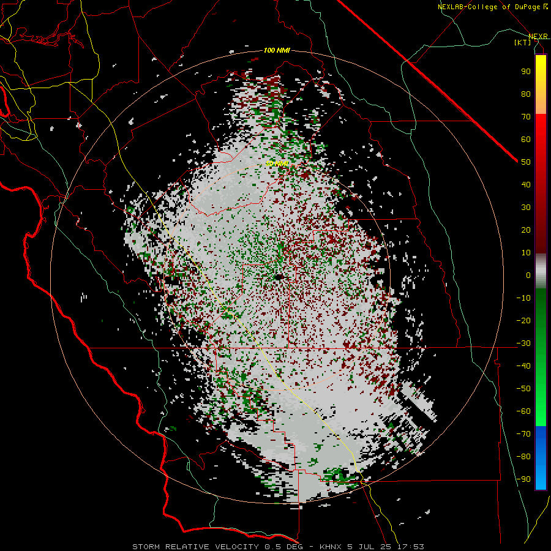Click the 17:53 timestamp in the caption
551x551 pixels.
coord(411,547)
